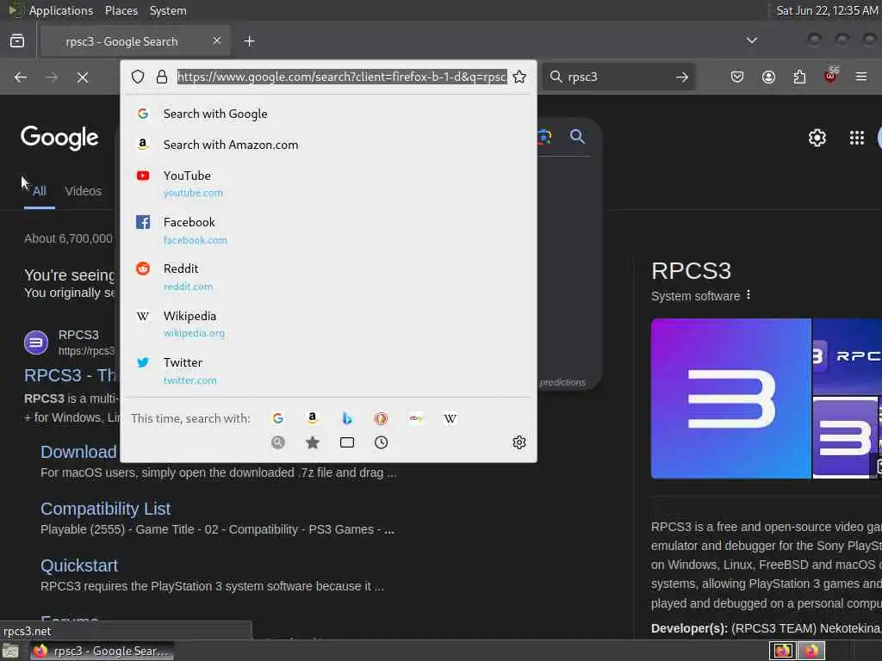Viewport: 882px width, 661px height.
Task: Stop loading the page with the X button
Action: [82, 77]
